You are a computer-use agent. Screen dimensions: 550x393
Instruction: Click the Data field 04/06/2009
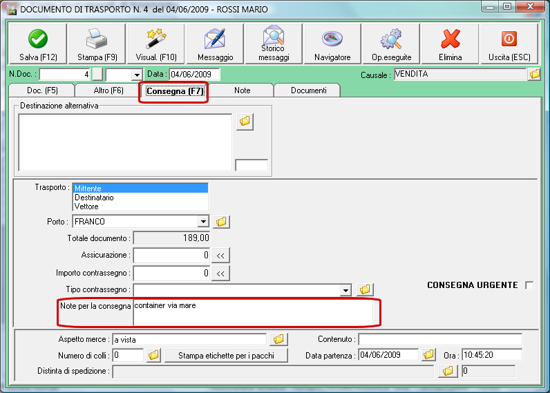(195, 75)
